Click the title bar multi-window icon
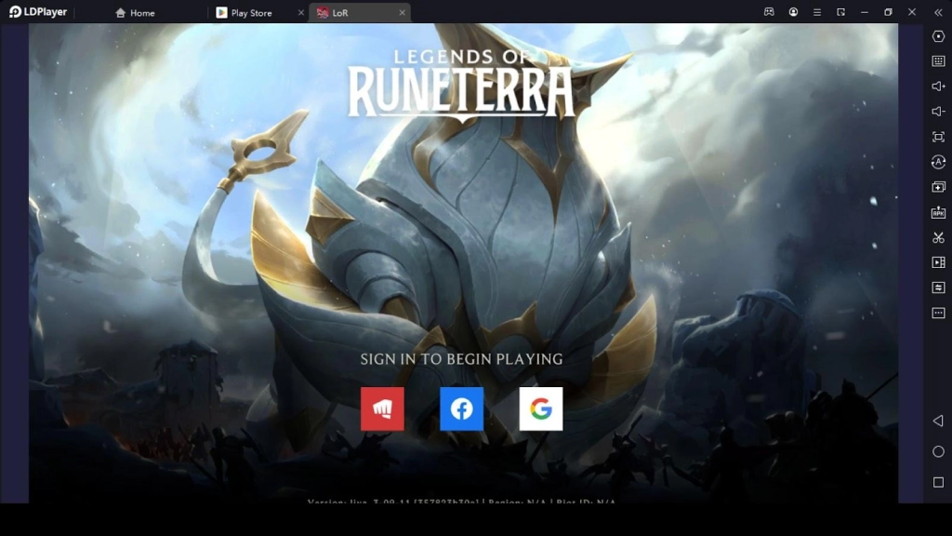The image size is (952, 536). click(x=840, y=12)
